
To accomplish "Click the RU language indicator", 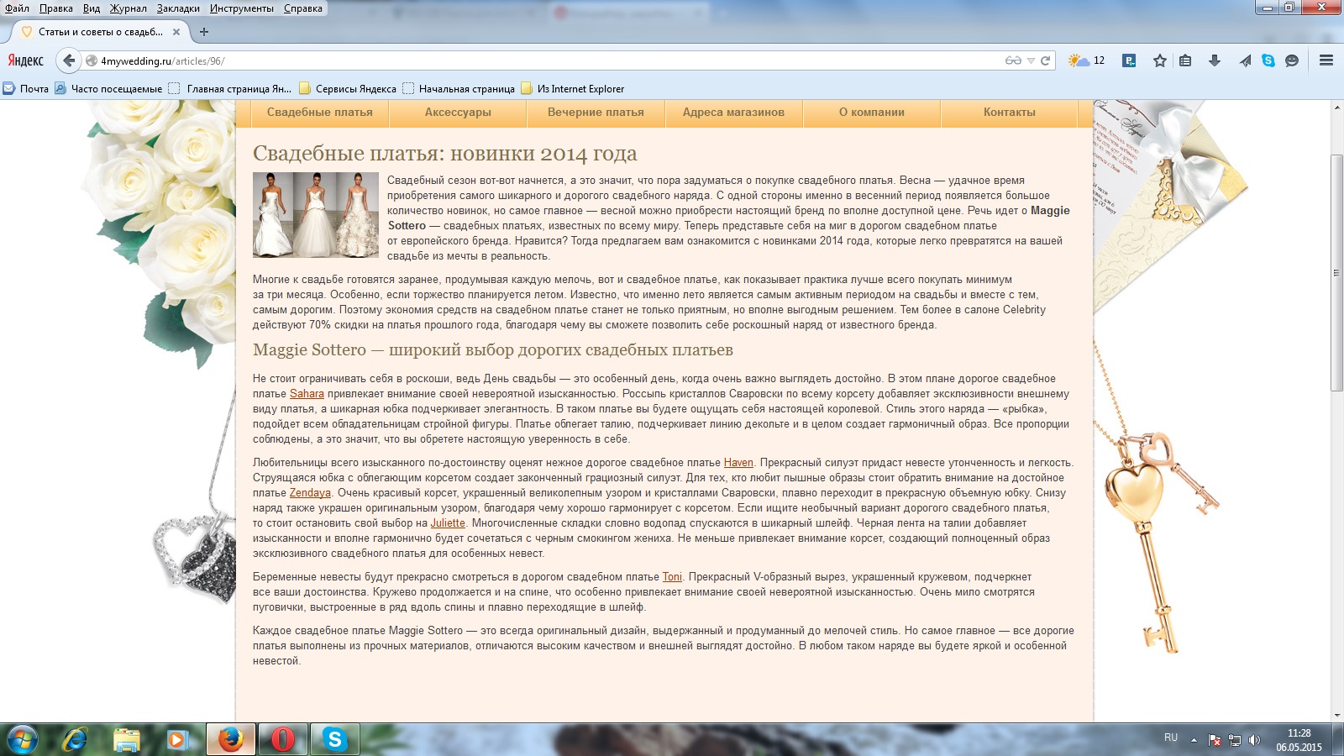I will [1171, 738].
